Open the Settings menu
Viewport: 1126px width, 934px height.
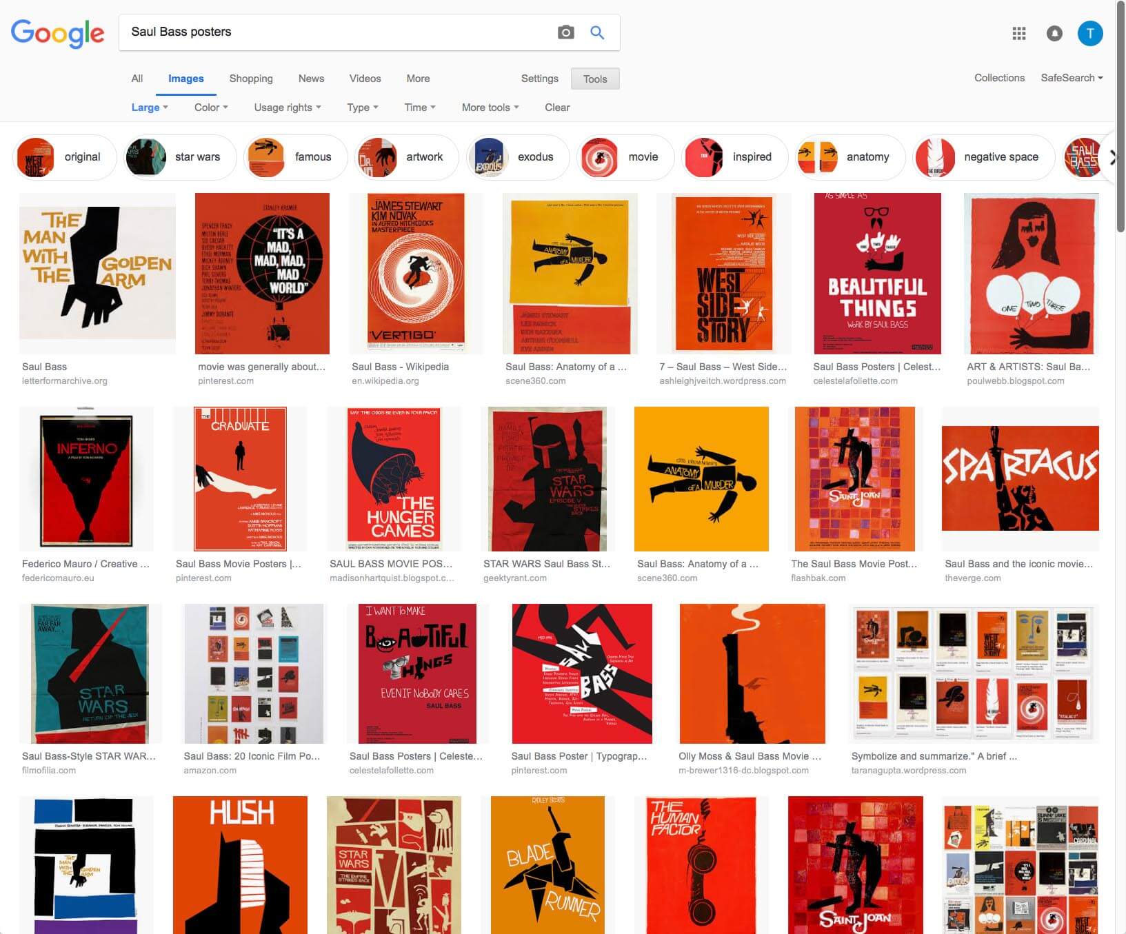tap(540, 79)
